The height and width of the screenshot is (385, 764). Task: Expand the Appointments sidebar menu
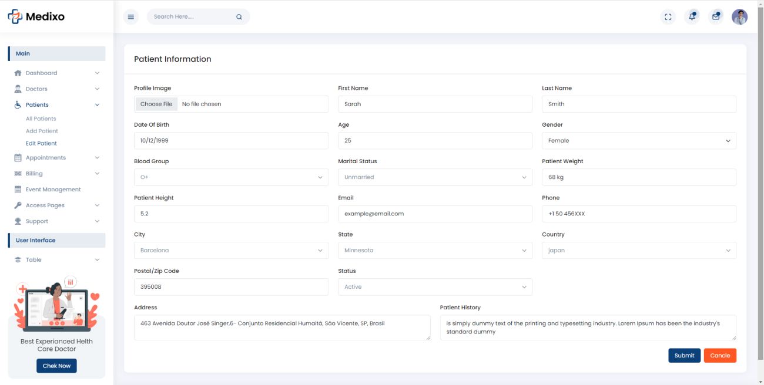click(x=56, y=158)
